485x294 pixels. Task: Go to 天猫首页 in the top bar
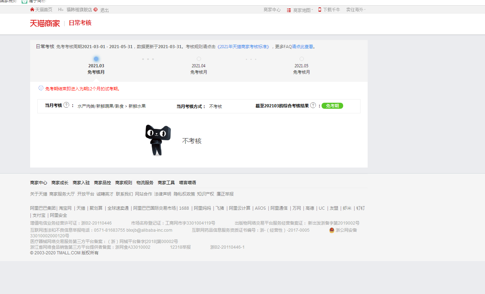coord(44,10)
